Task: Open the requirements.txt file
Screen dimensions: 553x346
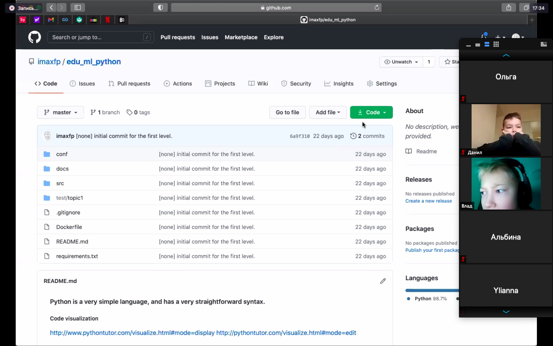Action: coord(77,256)
